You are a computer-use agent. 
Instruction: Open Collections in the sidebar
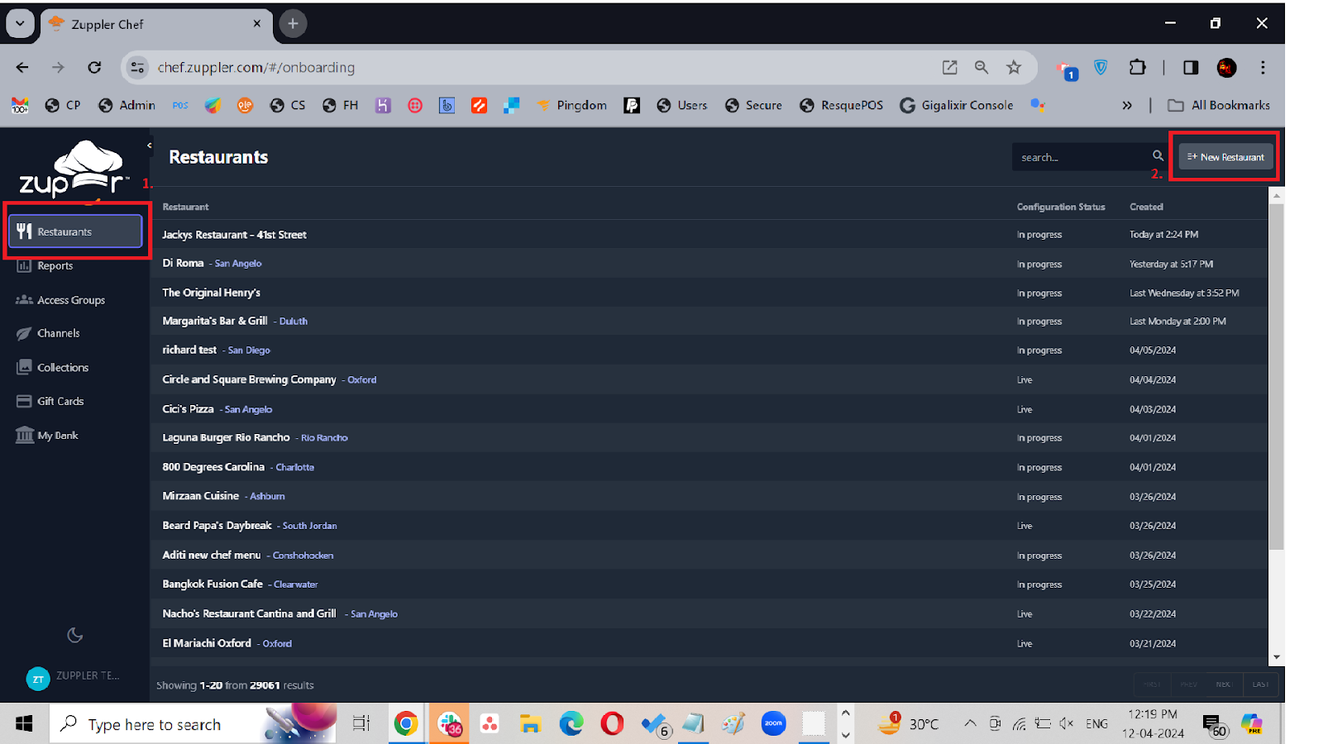[x=62, y=367]
